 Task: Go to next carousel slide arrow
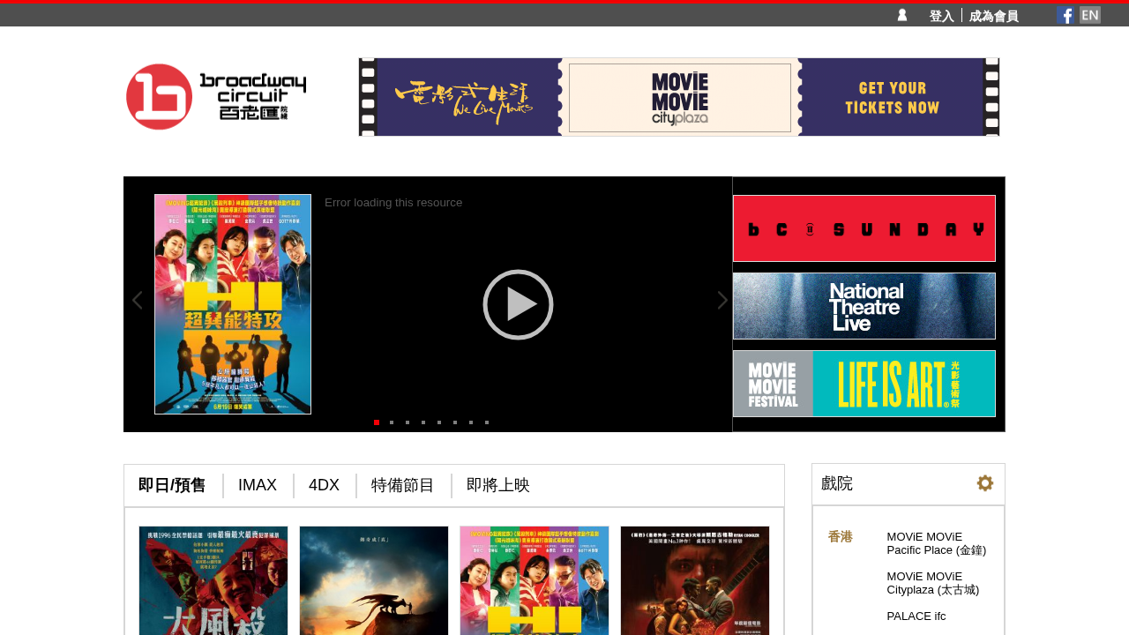click(722, 301)
